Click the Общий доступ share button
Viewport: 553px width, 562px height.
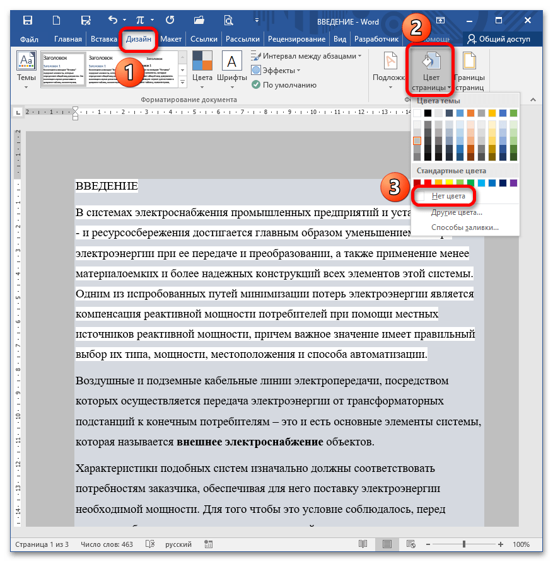[x=499, y=39]
